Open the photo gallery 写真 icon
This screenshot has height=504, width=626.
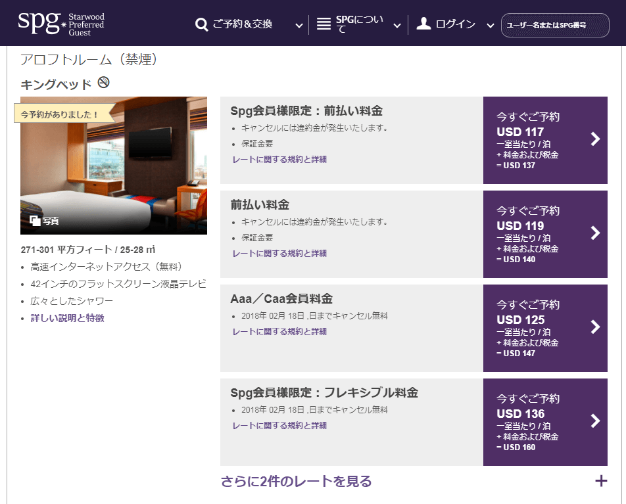36,221
